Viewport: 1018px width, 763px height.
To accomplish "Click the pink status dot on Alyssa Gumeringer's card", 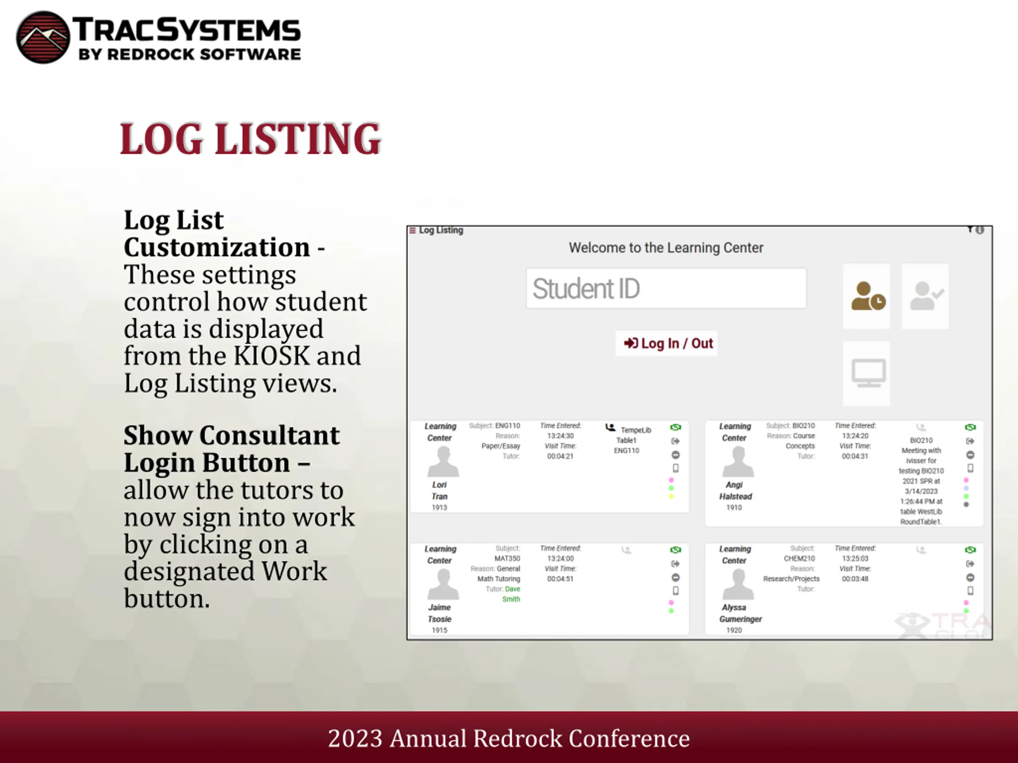I will pos(966,602).
